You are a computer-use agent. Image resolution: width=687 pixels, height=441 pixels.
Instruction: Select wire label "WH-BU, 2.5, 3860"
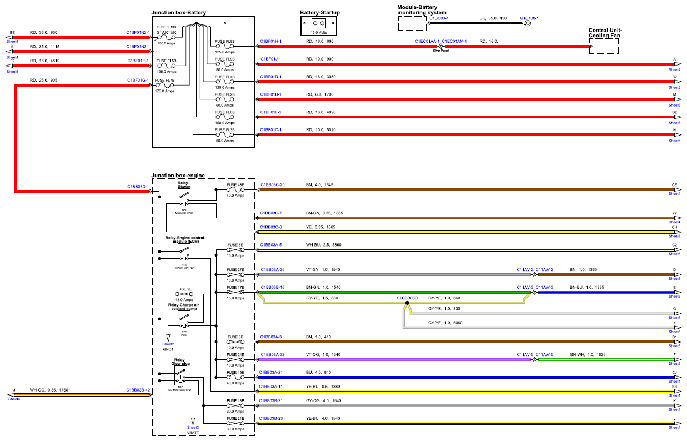[x=325, y=245]
